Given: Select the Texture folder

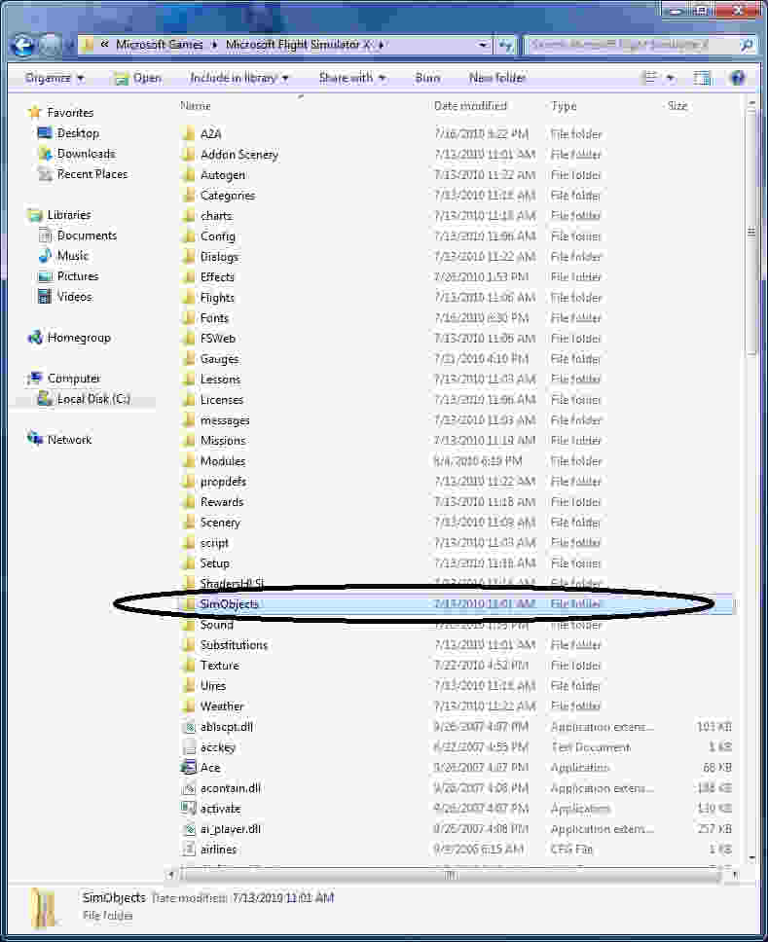Looking at the screenshot, I should [x=219, y=665].
